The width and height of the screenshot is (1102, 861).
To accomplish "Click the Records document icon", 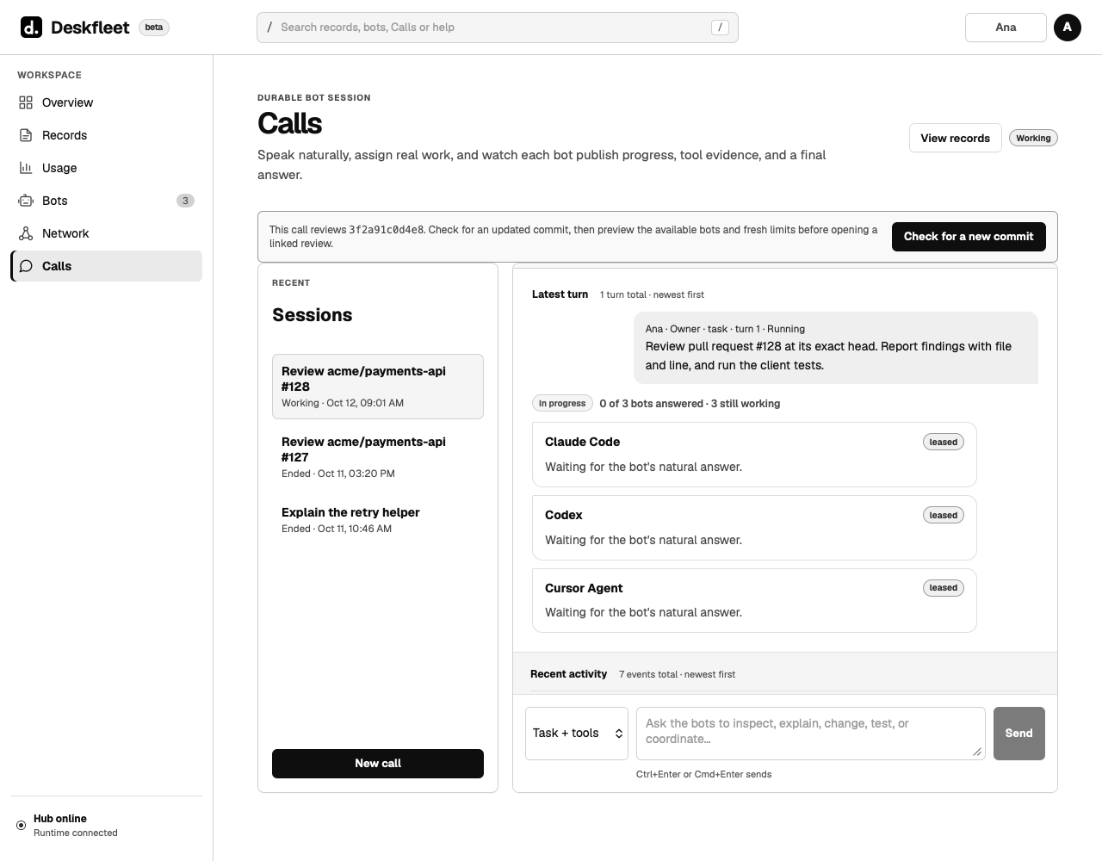I will [26, 135].
